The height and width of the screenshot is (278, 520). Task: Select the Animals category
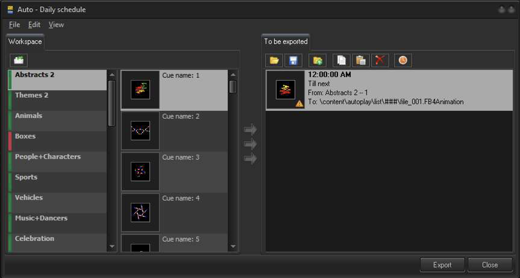click(57, 121)
